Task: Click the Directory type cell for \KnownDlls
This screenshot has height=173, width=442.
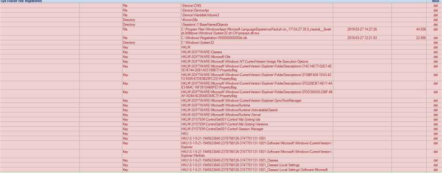Action: pos(129,20)
